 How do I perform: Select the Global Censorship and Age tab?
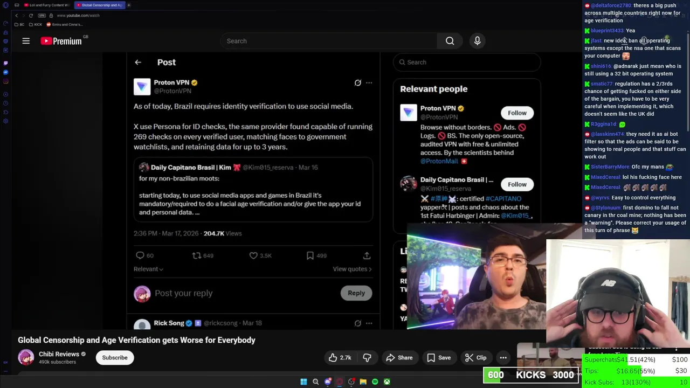pos(99,5)
